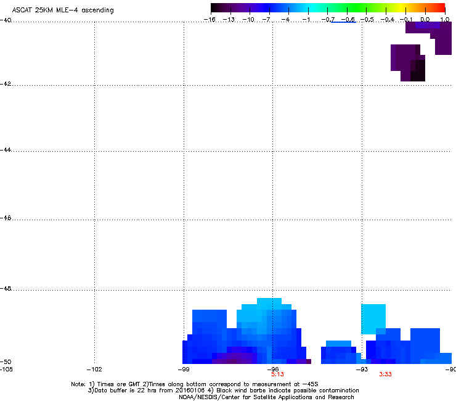456x401 pixels.
Task: Click the black end of the color bar
Action: (x=214, y=8)
